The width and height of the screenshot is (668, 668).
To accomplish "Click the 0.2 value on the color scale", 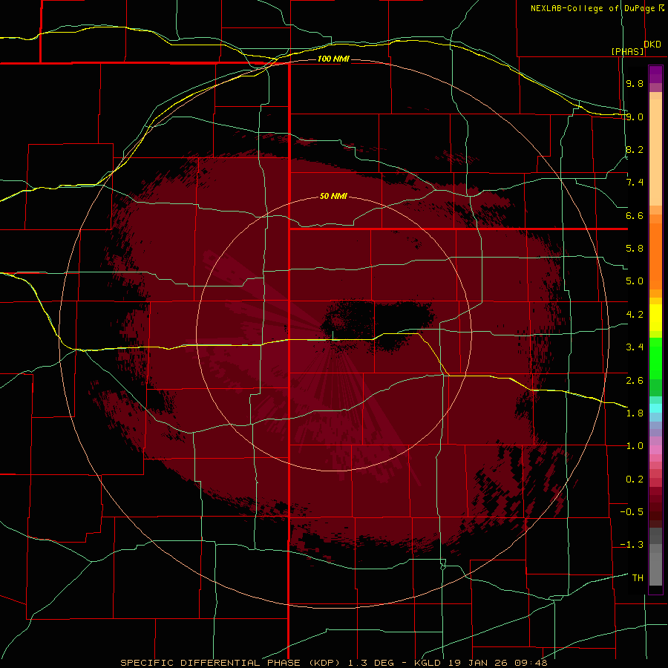I will [x=635, y=479].
